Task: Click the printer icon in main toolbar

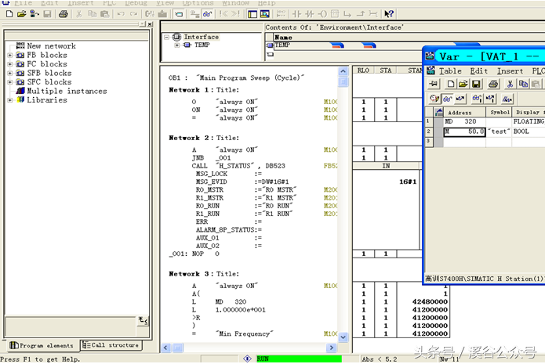Action: pos(64,14)
